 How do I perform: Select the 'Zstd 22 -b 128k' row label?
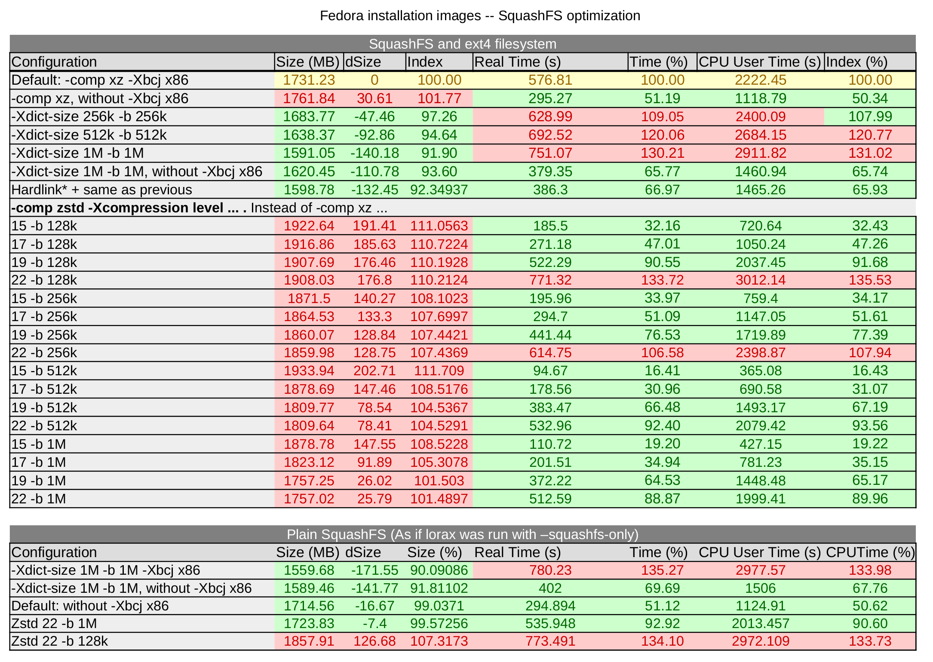pyautogui.click(x=60, y=641)
